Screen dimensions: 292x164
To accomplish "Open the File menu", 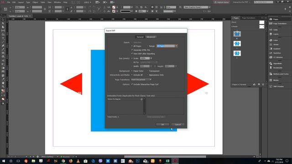I will pos(8,2).
